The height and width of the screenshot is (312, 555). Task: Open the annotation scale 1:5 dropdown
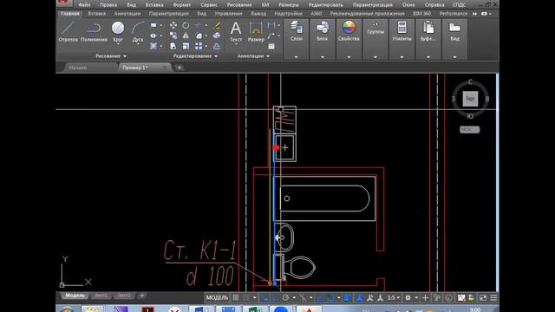[x=393, y=298]
